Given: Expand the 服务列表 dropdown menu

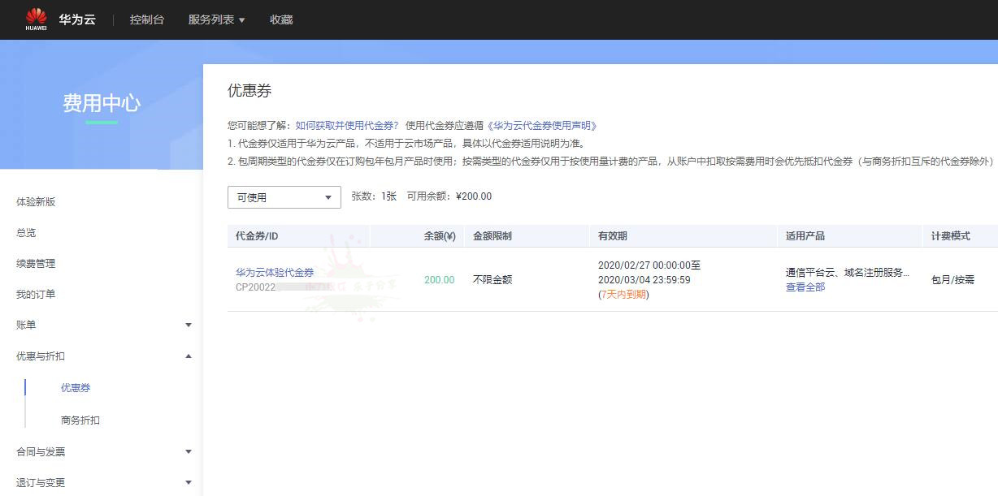Looking at the screenshot, I should [x=216, y=19].
